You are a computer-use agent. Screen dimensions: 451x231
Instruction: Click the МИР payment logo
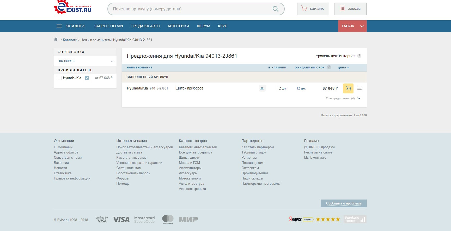click(x=188, y=220)
